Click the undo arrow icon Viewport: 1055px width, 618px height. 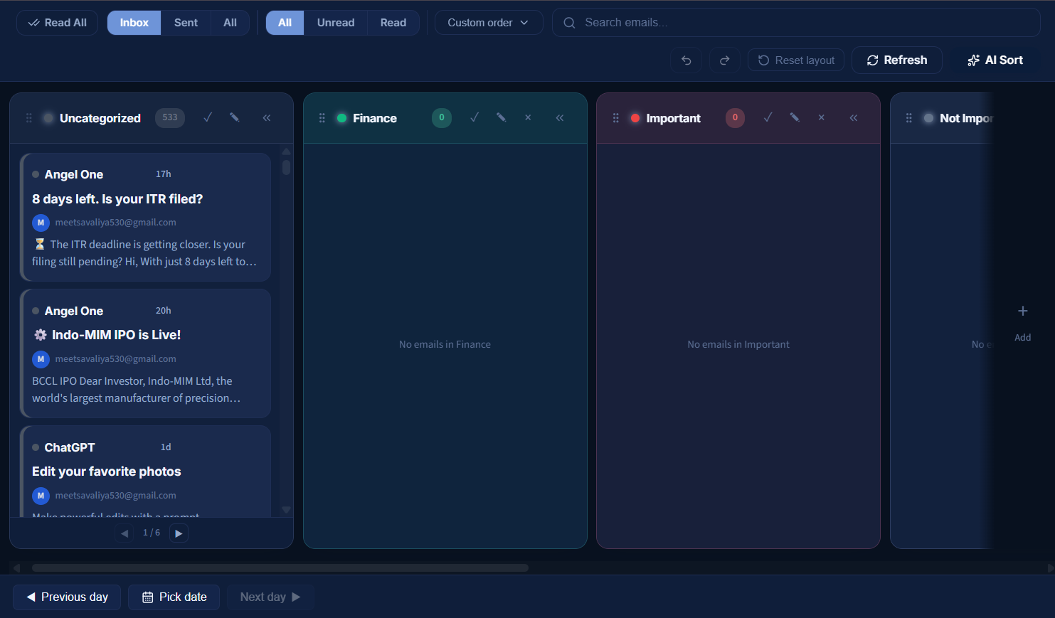click(x=686, y=60)
